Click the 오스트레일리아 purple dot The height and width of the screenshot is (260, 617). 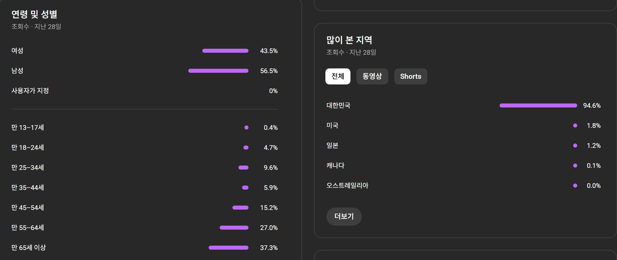tap(575, 186)
